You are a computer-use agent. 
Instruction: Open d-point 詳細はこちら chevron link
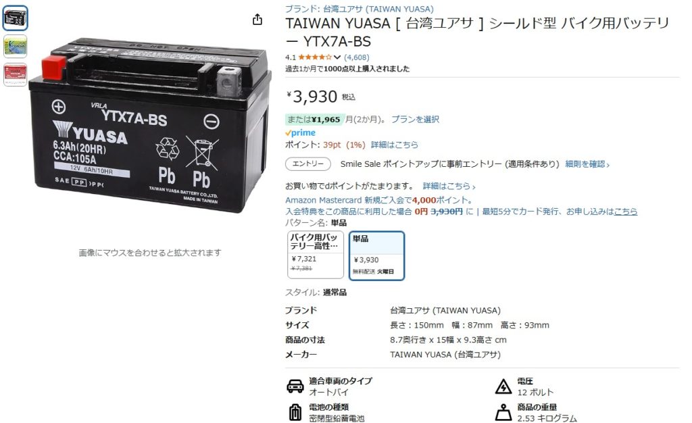tap(449, 186)
